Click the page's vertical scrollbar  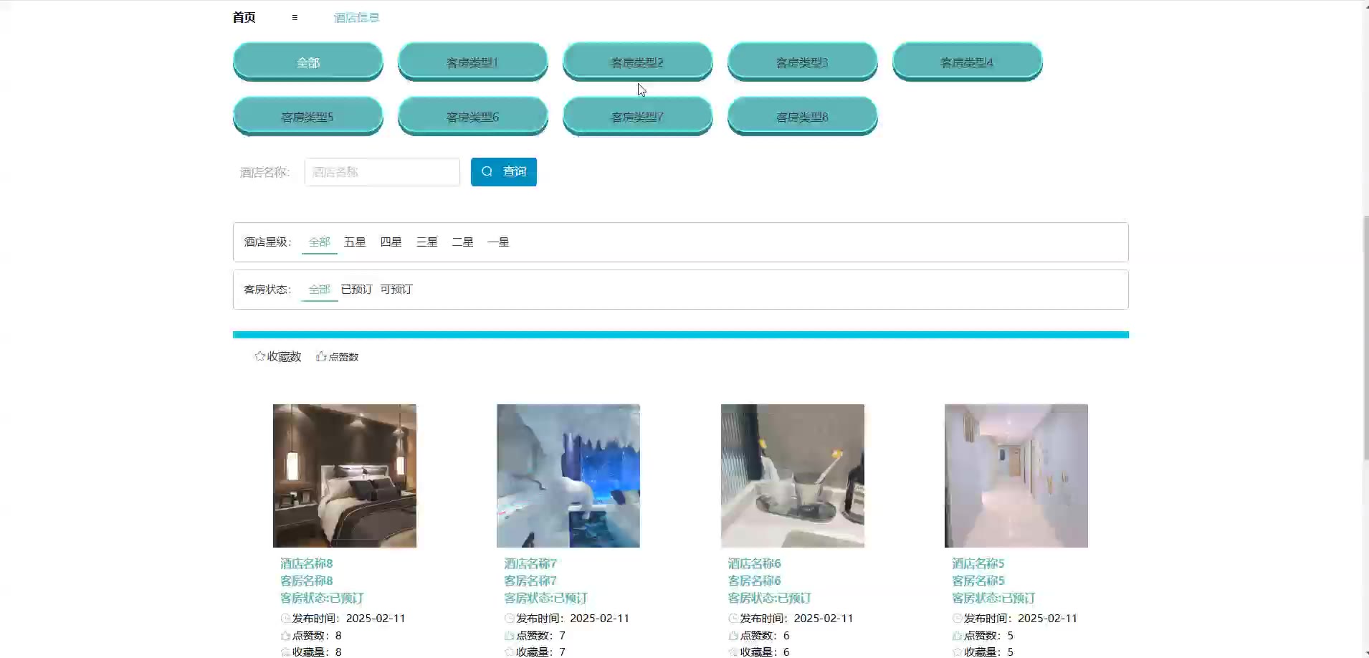[x=1365, y=337]
